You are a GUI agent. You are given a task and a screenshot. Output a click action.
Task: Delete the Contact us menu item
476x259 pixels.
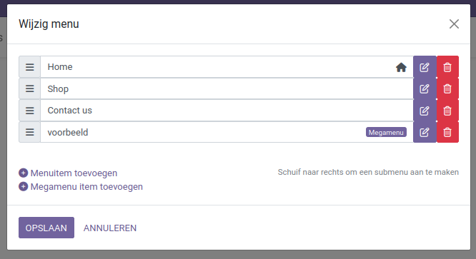point(447,111)
